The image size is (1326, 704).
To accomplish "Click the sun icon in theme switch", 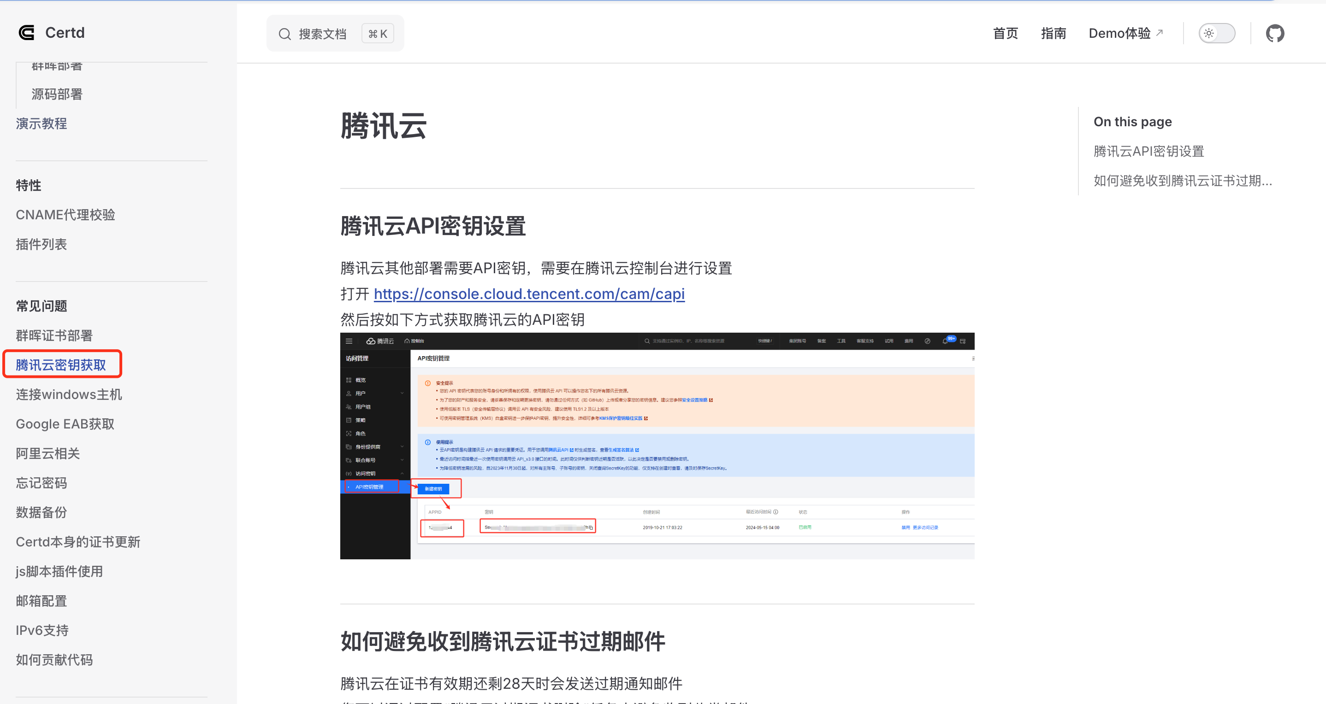I will pos(1208,34).
